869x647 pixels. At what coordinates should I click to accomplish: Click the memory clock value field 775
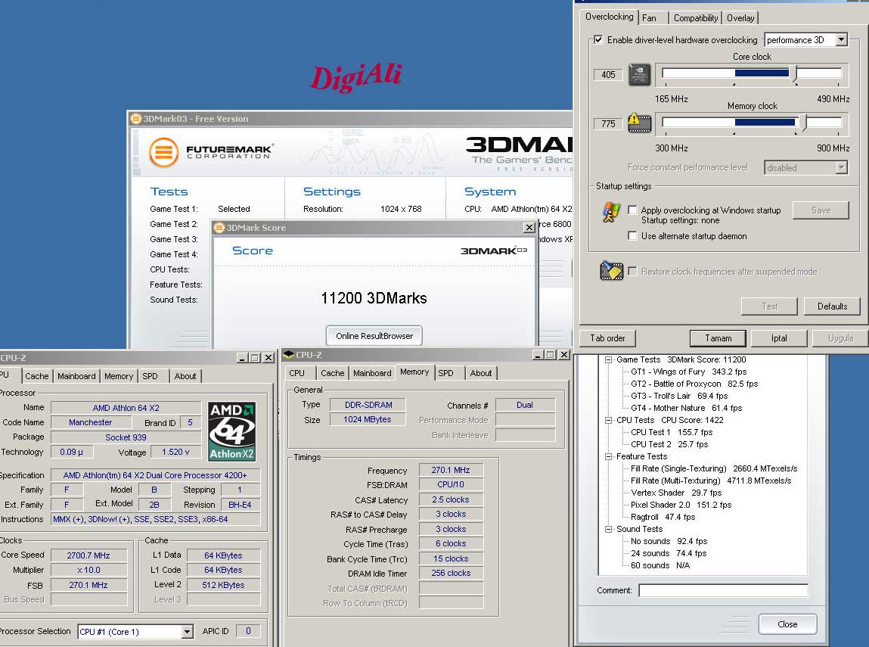coord(608,123)
